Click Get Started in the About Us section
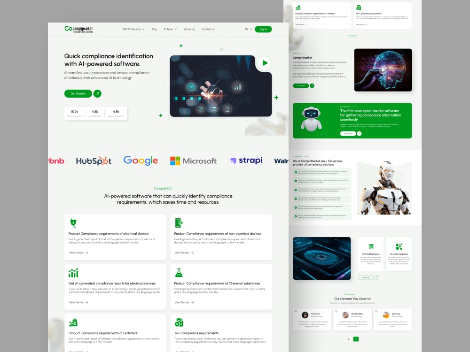 [x=301, y=86]
